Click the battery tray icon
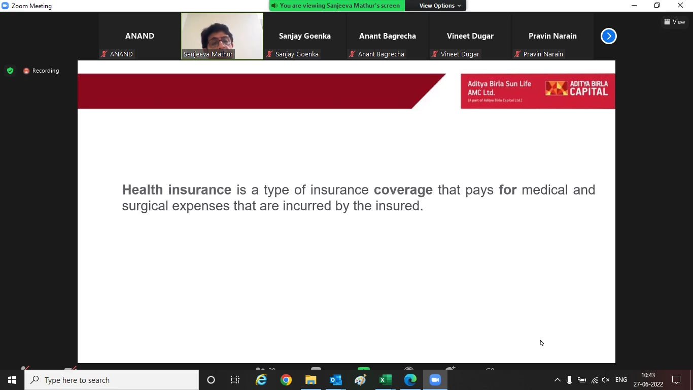The image size is (693, 390). point(582,380)
